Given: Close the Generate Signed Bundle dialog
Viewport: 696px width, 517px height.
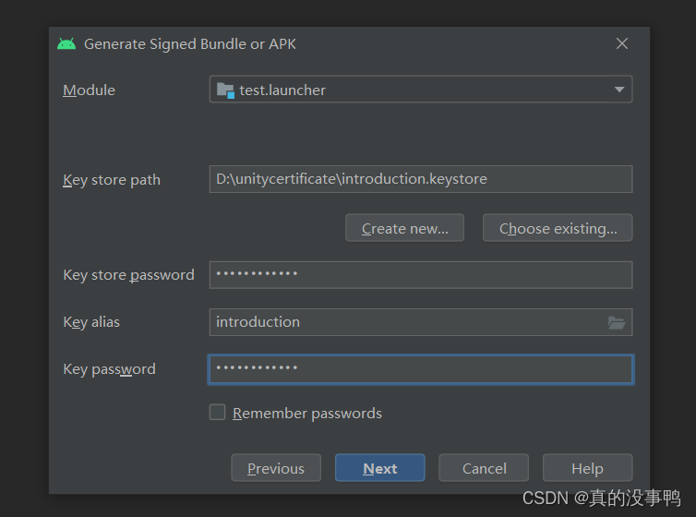Looking at the screenshot, I should pyautogui.click(x=622, y=43).
